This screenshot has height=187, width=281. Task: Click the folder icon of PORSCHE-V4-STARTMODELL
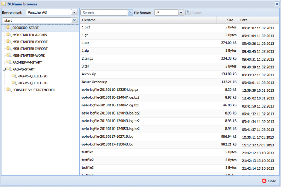(x=9, y=90)
